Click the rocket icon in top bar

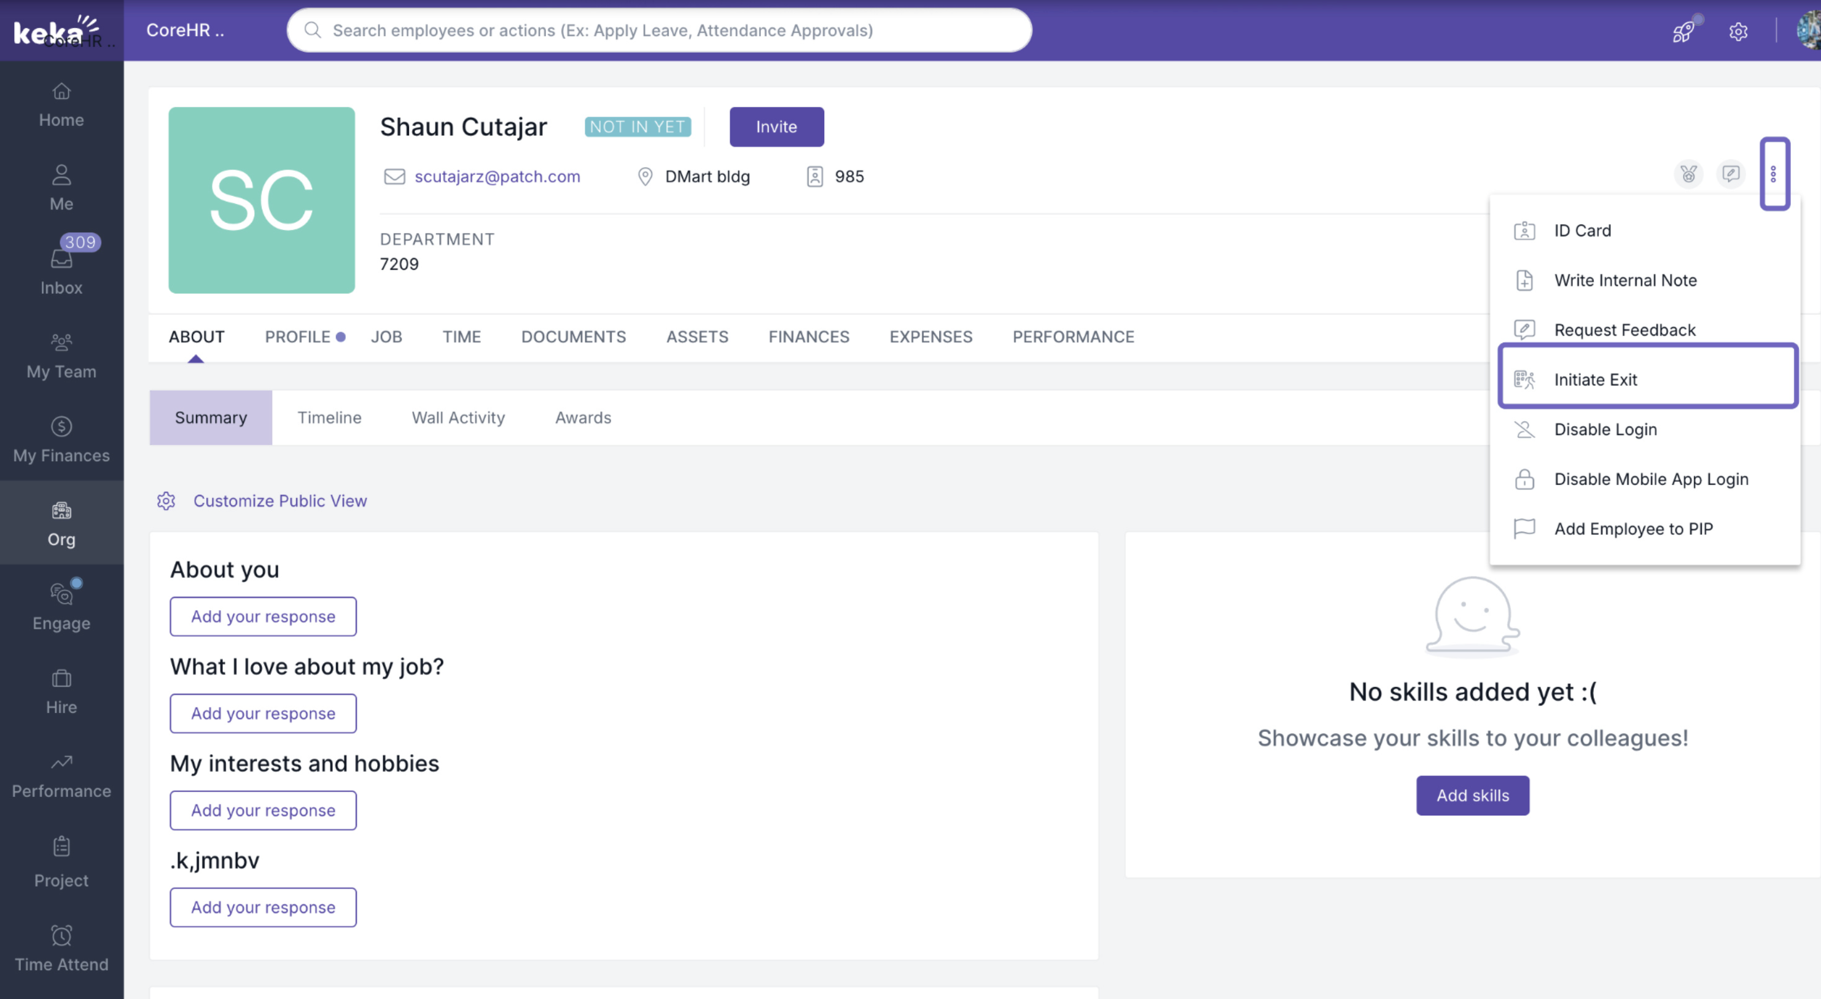point(1683,31)
